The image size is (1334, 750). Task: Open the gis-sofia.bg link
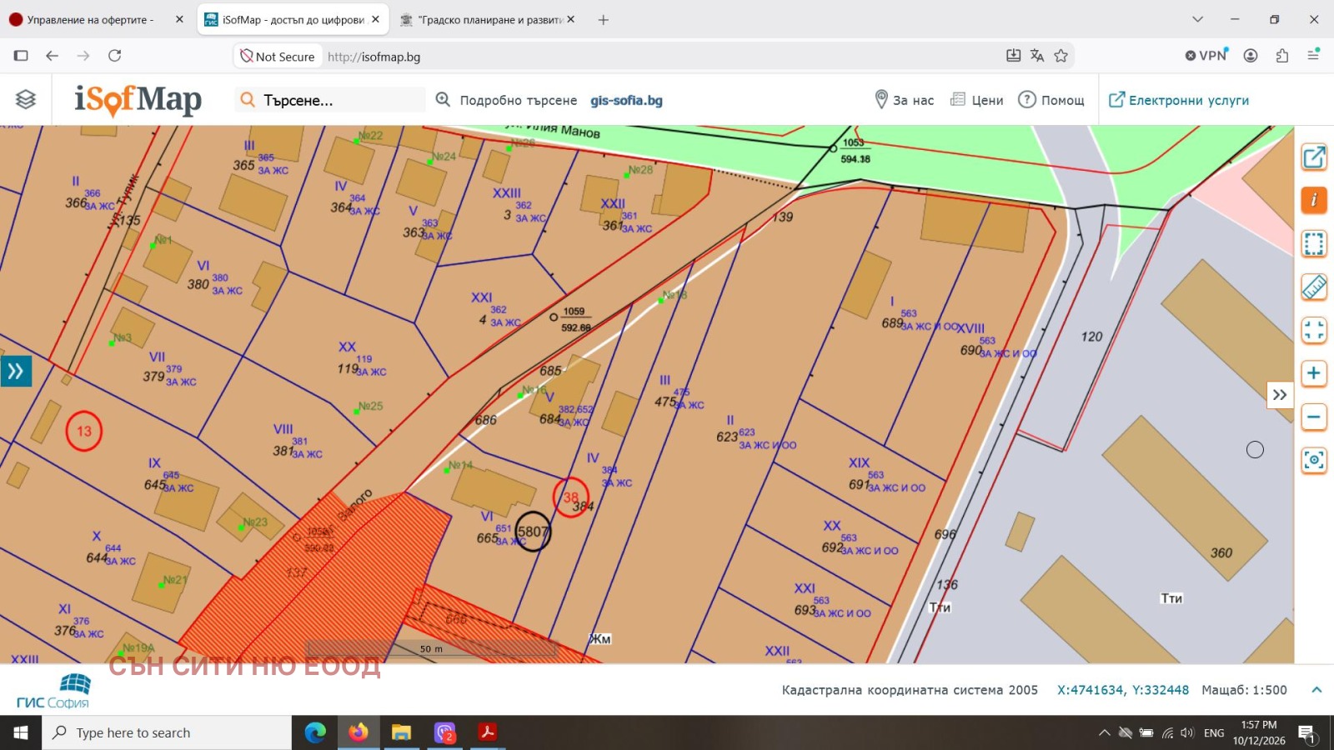(626, 100)
